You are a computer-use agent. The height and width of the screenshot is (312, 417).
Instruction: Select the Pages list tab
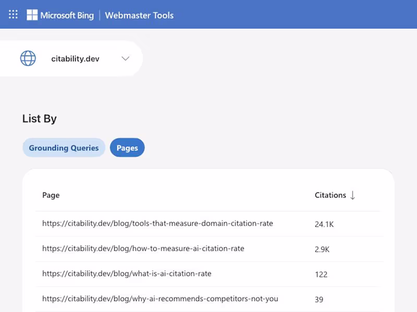click(127, 148)
